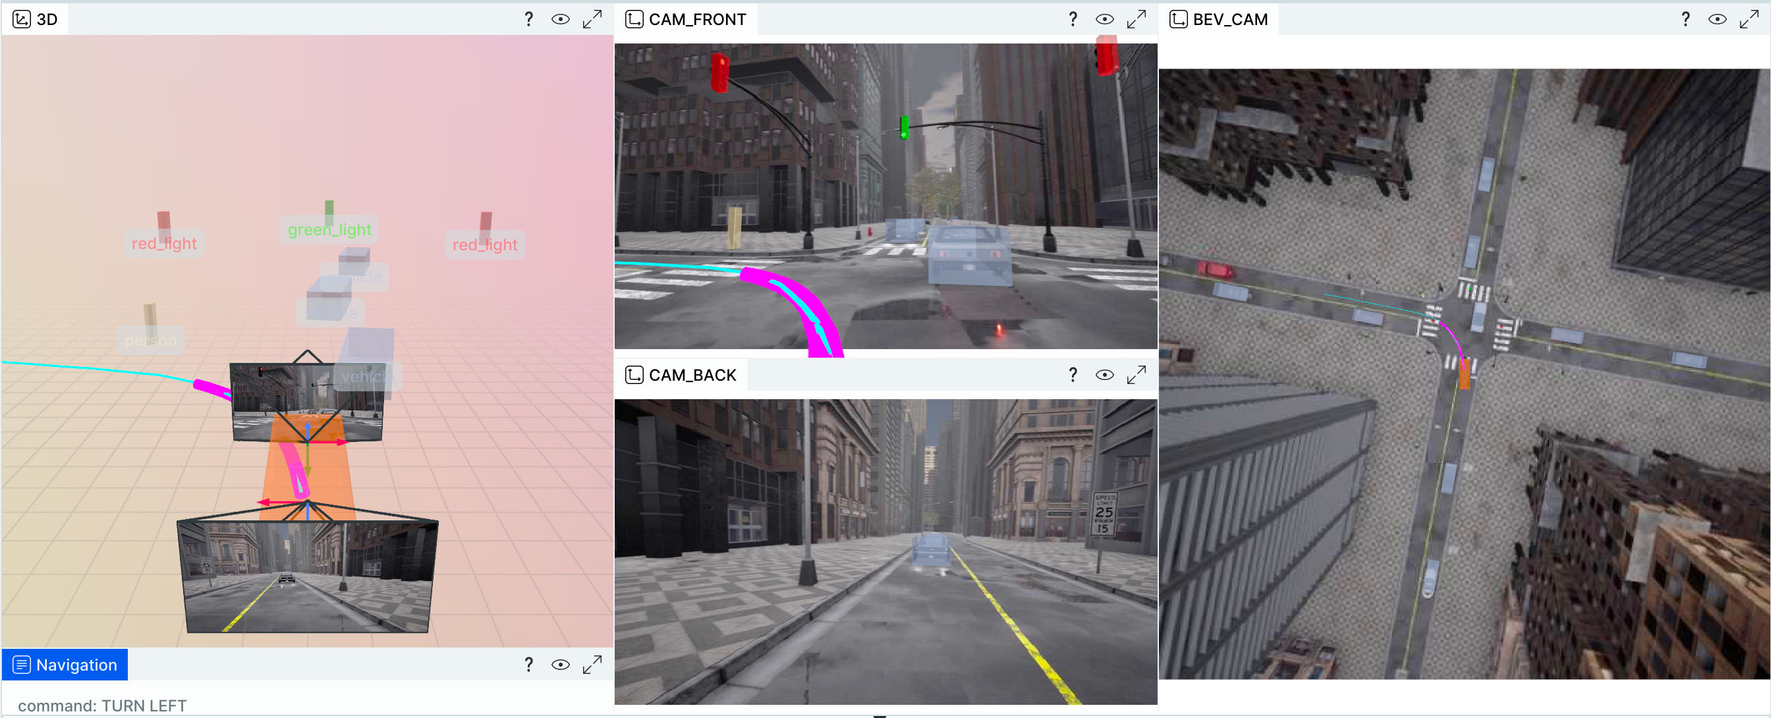
Task: Click the CAM_BACK panel image icon
Action: (x=634, y=374)
